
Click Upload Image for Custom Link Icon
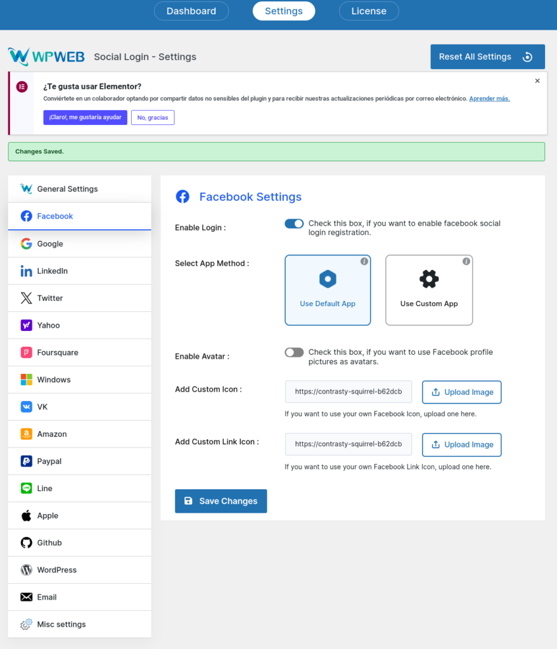(x=462, y=444)
